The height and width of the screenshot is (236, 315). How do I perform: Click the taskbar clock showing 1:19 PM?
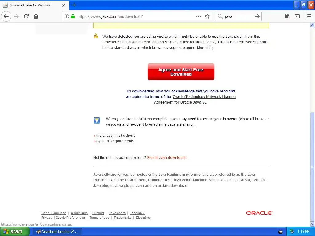click(x=304, y=232)
